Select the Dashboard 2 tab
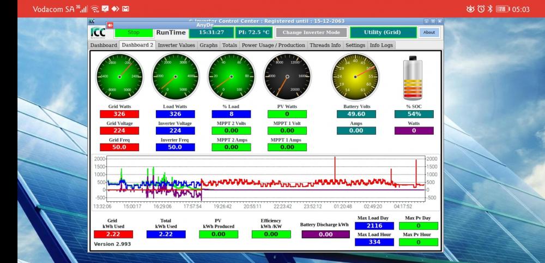The image size is (545, 263). point(137,45)
